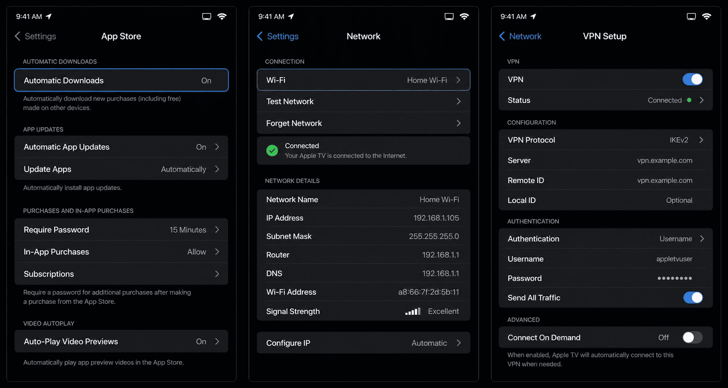Turn off the VPN switch
The image size is (728, 388).
[692, 79]
